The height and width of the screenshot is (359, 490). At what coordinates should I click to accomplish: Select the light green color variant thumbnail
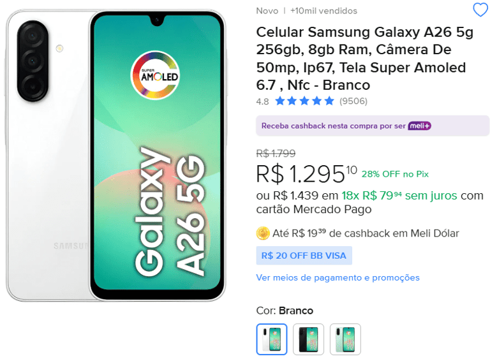pyautogui.click(x=345, y=339)
